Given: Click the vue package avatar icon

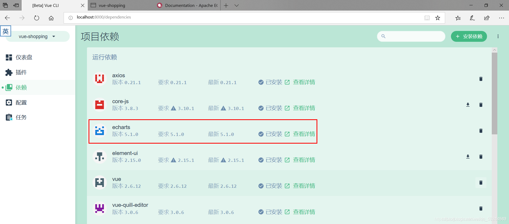Looking at the screenshot, I should [x=99, y=182].
